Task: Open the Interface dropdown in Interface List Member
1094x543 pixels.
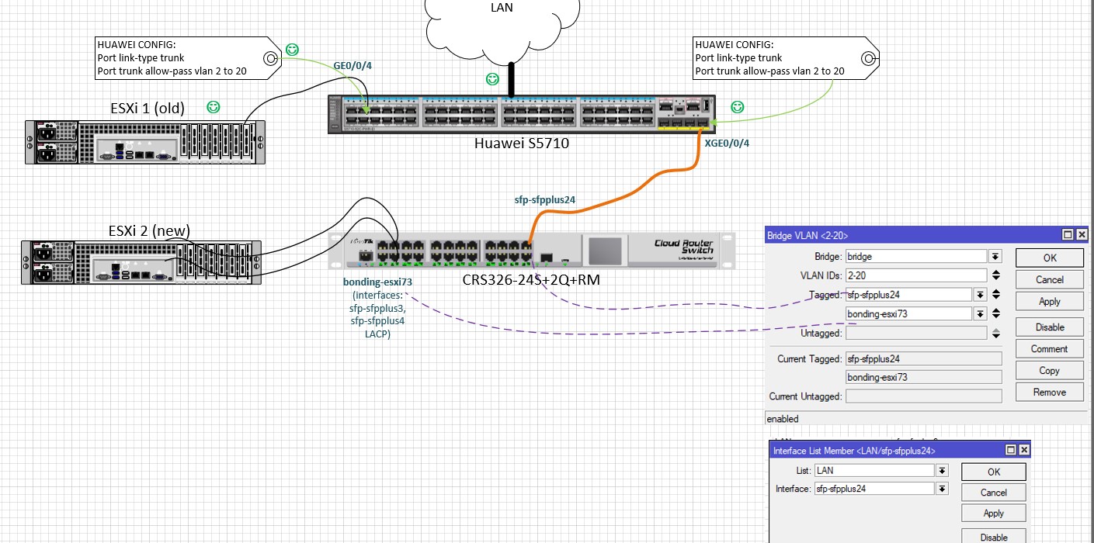Action: pos(942,489)
